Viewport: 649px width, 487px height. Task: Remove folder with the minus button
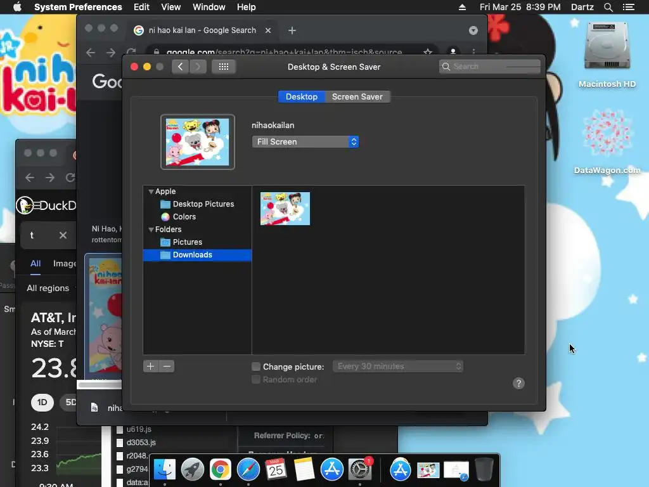click(167, 367)
